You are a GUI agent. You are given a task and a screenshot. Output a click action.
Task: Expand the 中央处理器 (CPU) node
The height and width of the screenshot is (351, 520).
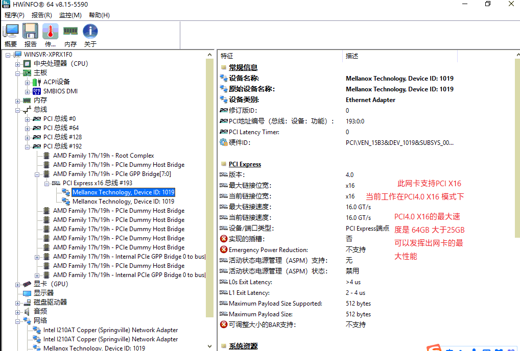click(x=18, y=64)
